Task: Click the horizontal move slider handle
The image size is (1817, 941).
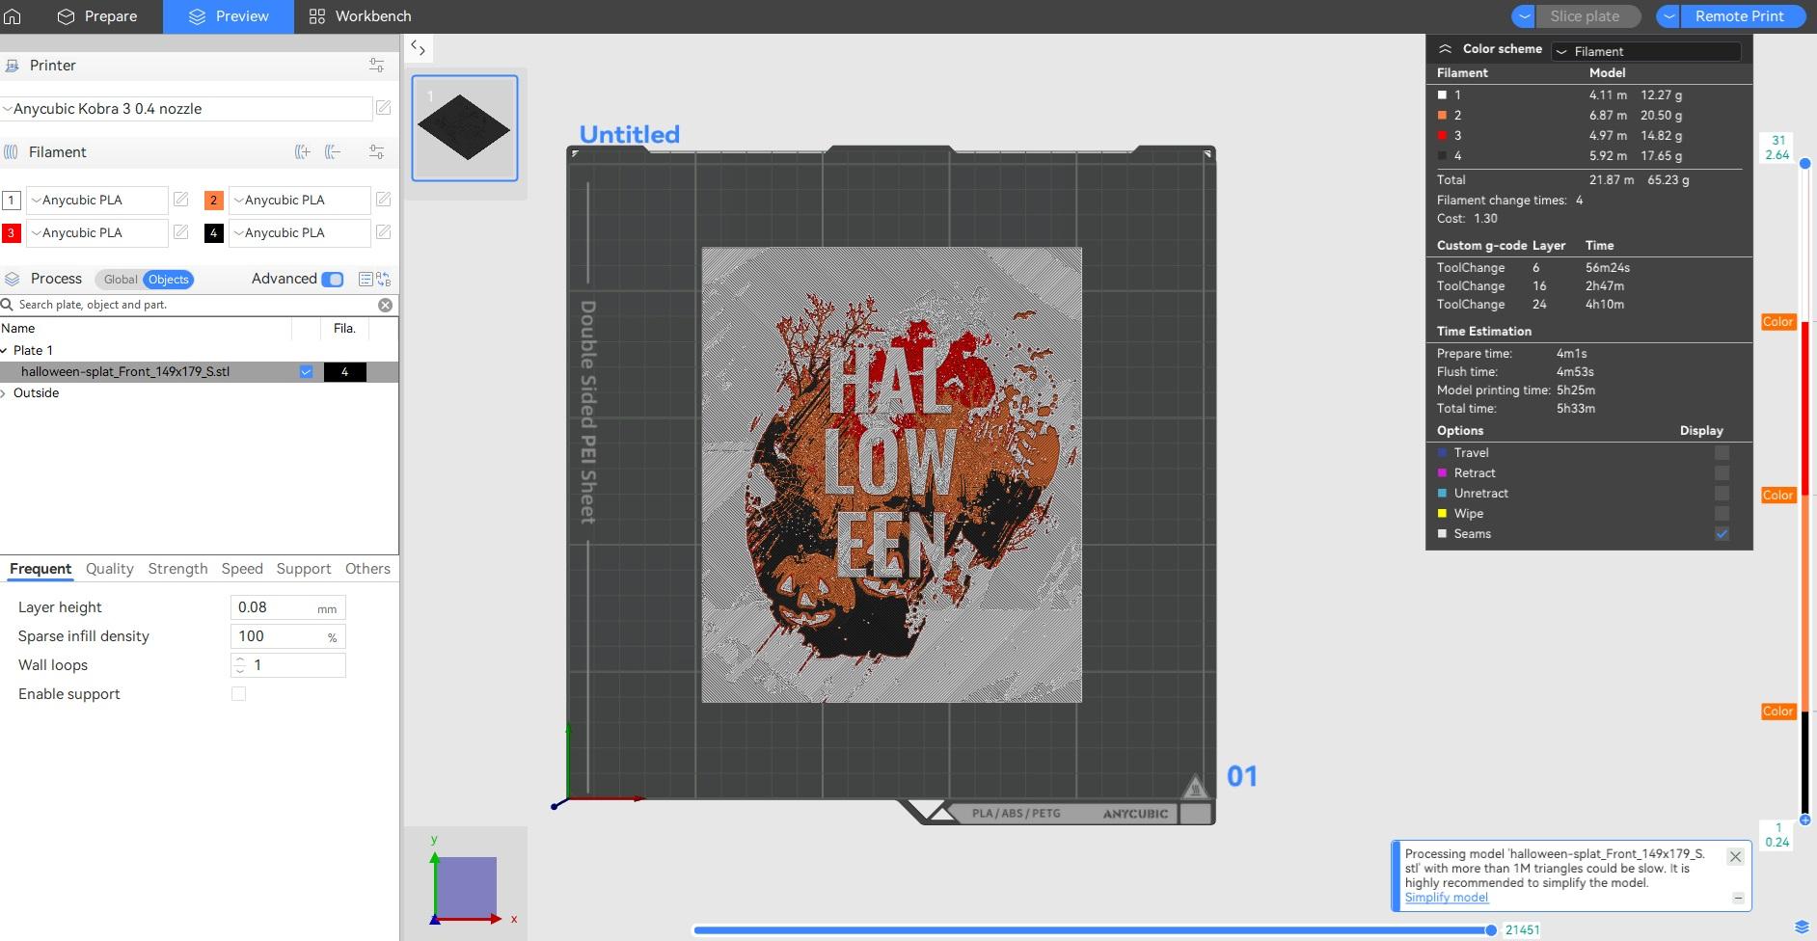Action: 1491,930
